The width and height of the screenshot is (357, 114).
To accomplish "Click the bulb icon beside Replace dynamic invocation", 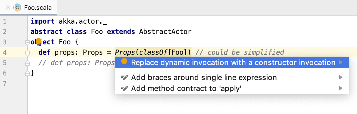I will (x=124, y=62).
